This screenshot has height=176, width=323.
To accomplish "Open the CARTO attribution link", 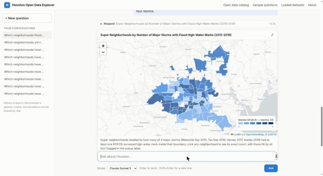I will 272,134.
